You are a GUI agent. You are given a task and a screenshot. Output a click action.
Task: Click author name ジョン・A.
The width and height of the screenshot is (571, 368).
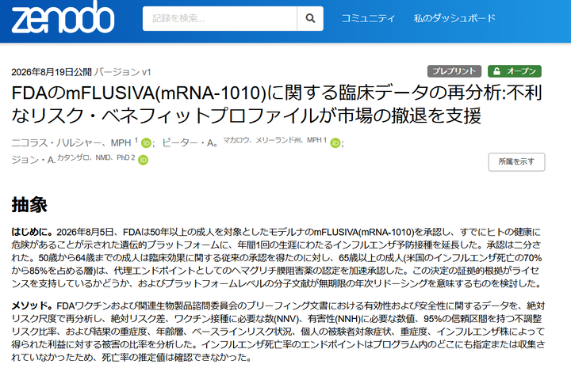click(x=33, y=160)
